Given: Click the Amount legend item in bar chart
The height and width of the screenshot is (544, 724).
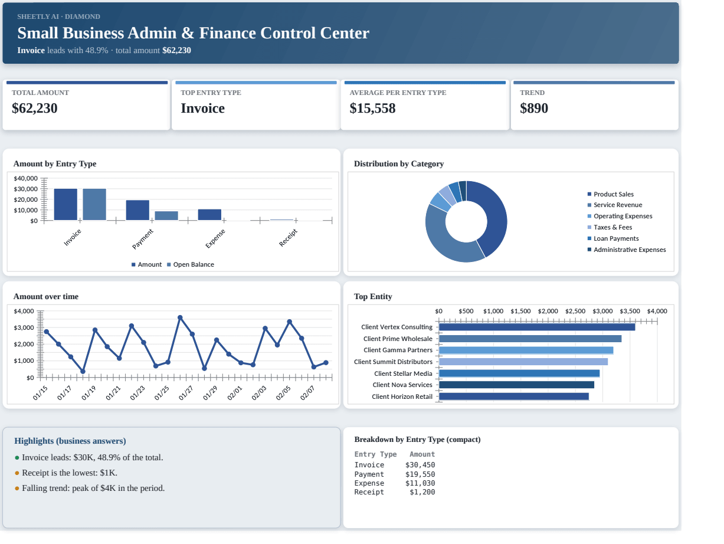Looking at the screenshot, I should pos(146,265).
